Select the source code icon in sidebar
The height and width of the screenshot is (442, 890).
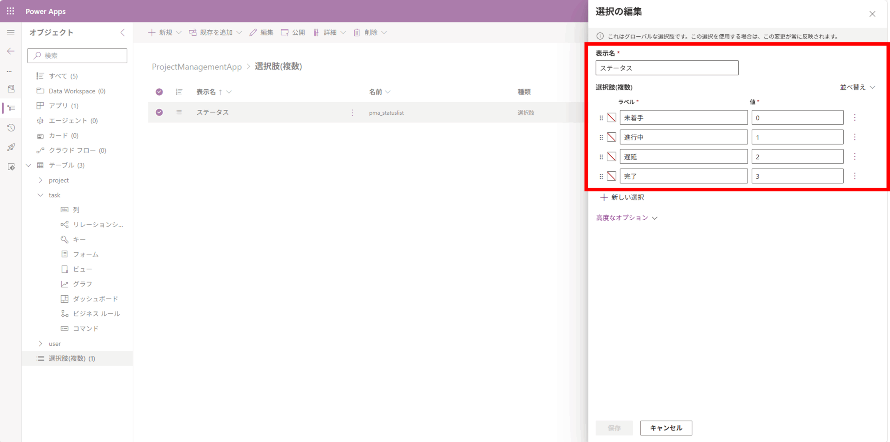point(10,167)
